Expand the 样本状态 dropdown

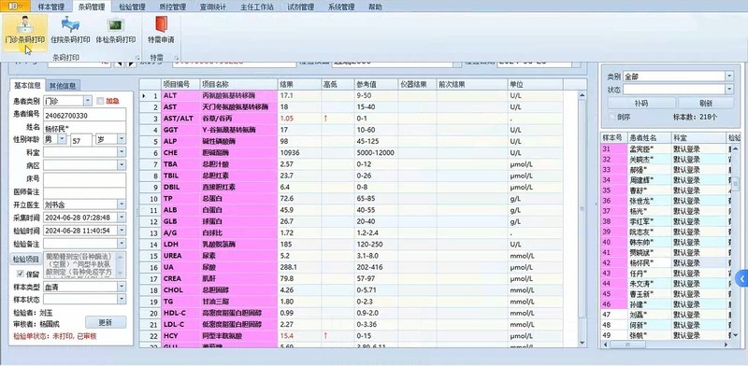pos(122,300)
